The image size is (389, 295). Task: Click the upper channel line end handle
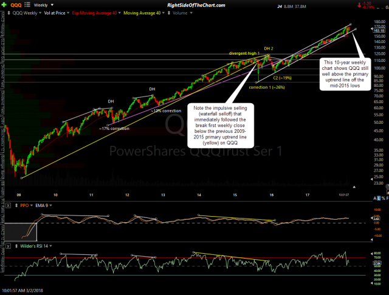[351, 24]
